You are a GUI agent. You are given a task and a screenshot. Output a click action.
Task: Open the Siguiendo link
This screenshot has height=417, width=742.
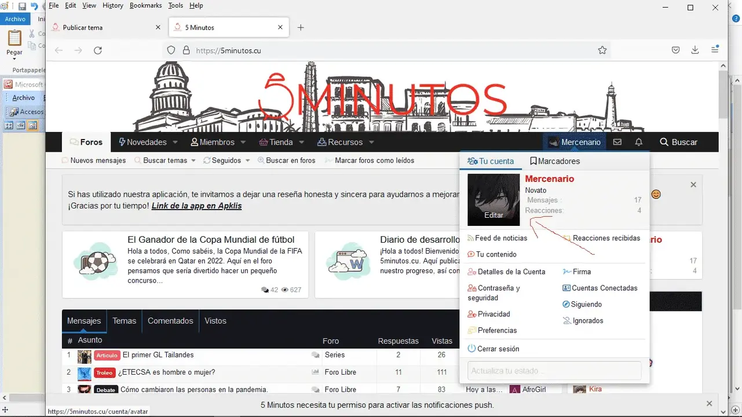[582, 304]
